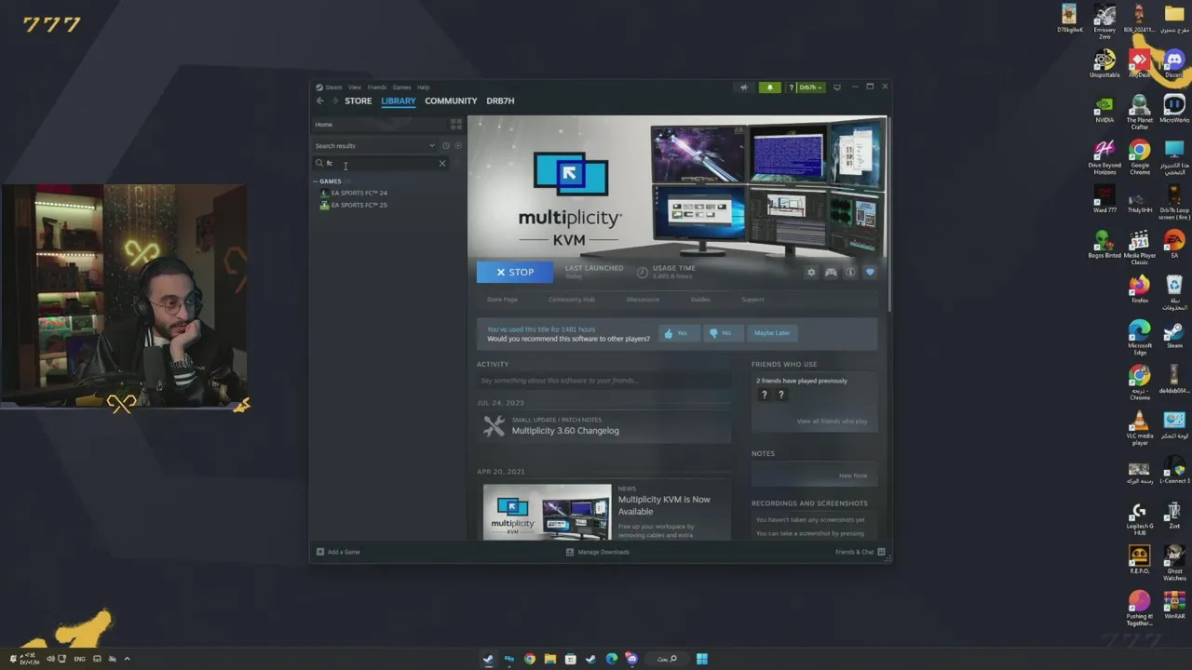
Task: Click the Windows Start button on taskbar
Action: point(702,659)
